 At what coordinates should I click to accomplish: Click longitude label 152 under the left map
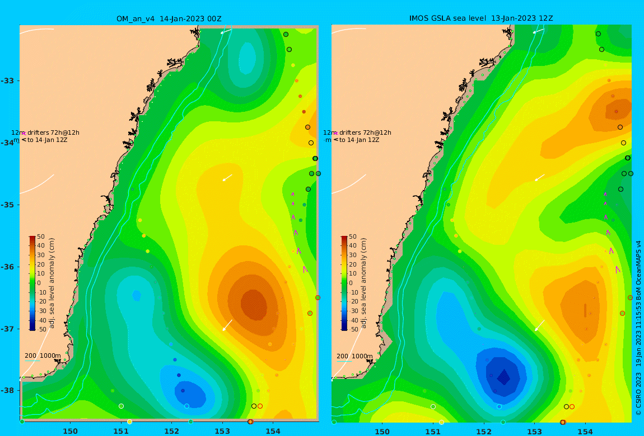tap(172, 431)
